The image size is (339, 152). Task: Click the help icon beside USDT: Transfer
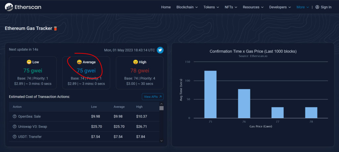15,137
